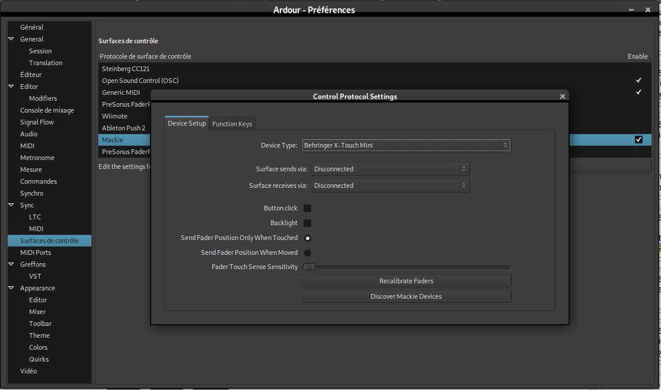Toggle the Button click checkbox
This screenshot has height=390, width=661.
click(307, 208)
